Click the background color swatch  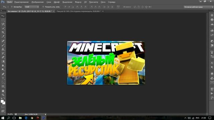point(4,103)
